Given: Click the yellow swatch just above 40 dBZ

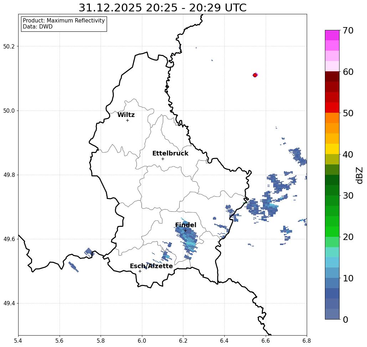Looking at the screenshot, I should pos(332,149).
